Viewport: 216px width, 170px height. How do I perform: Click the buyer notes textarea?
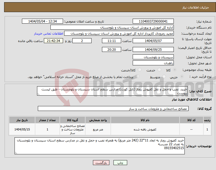click(x=100, y=146)
